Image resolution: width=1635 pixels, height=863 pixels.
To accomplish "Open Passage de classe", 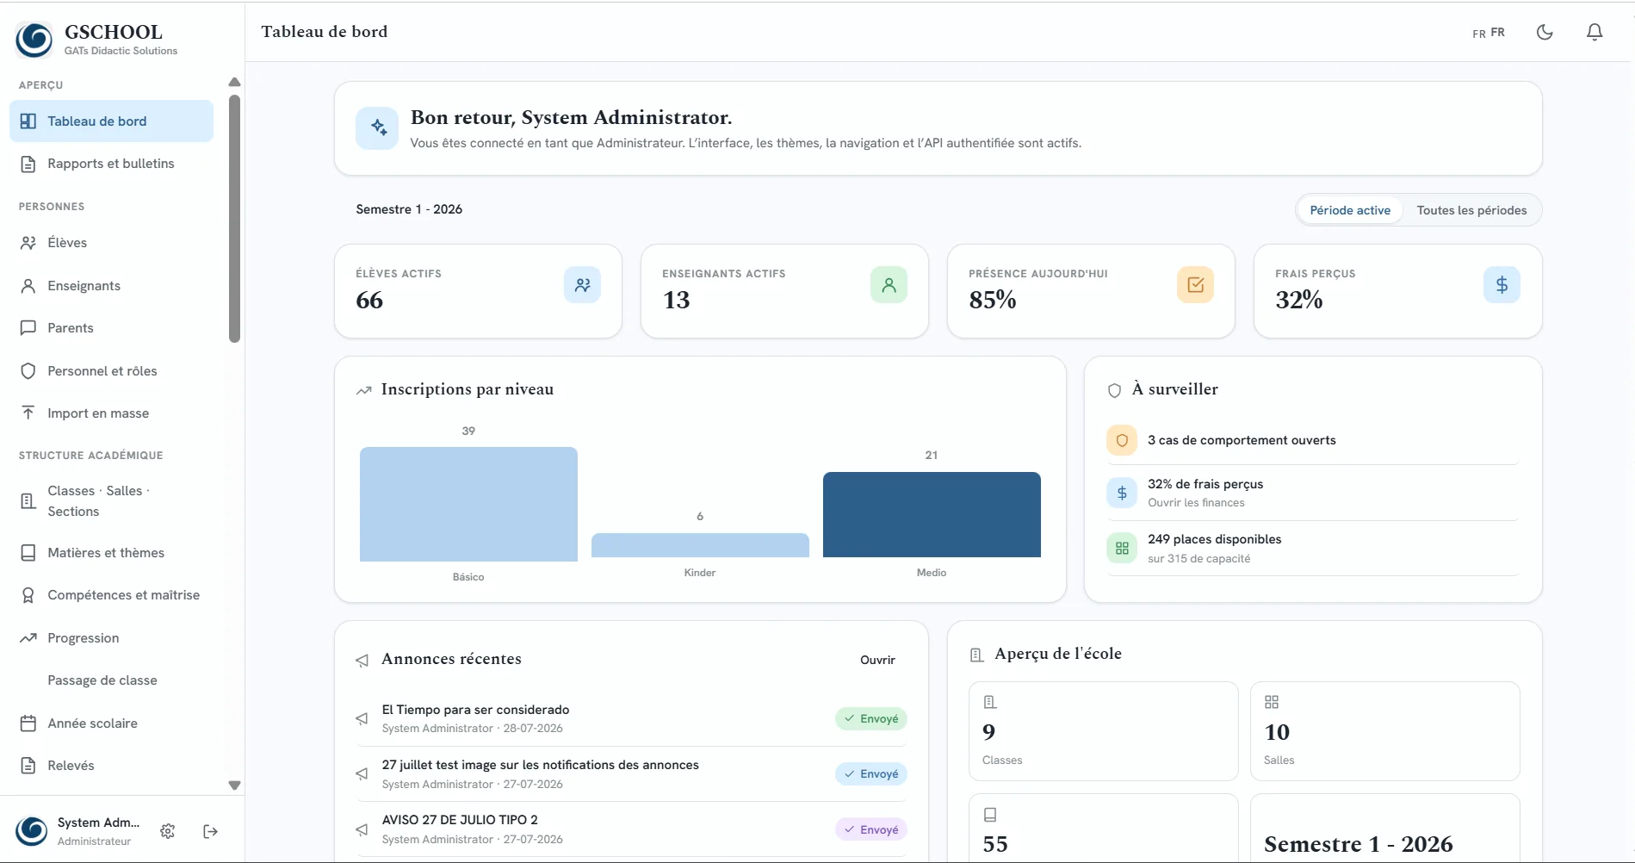I will pos(111,680).
